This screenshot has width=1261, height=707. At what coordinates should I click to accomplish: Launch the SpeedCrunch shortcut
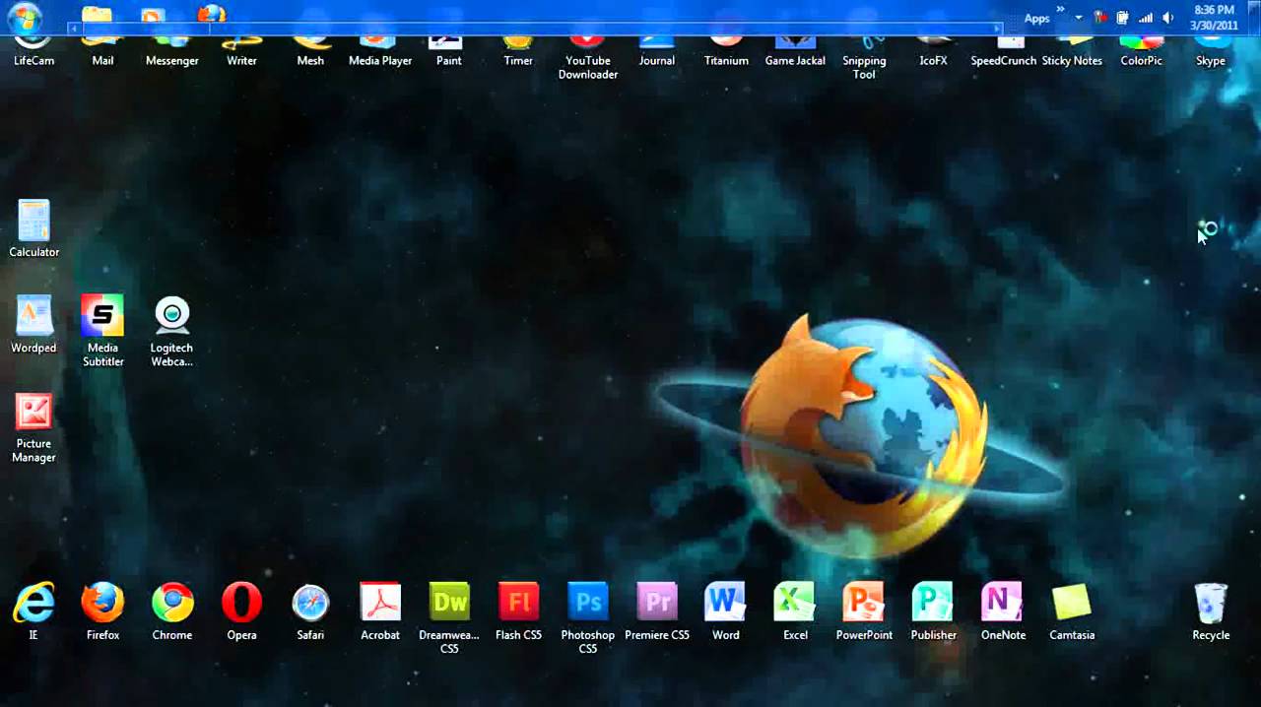(x=1003, y=53)
